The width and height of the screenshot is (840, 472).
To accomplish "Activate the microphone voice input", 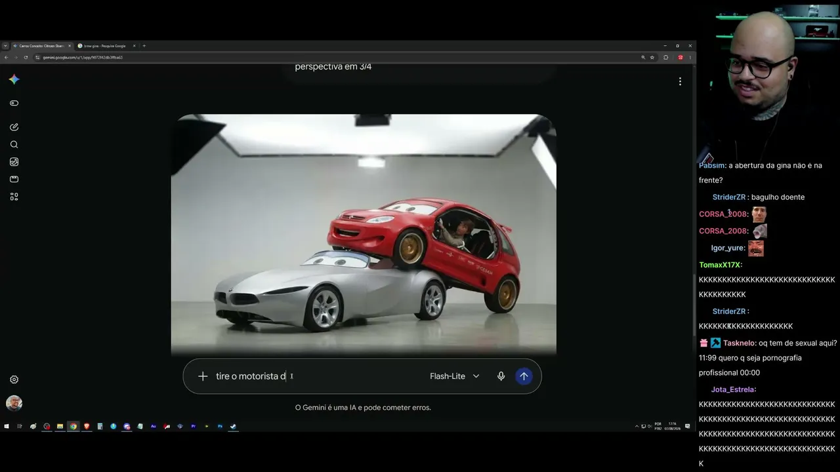I will [x=501, y=376].
